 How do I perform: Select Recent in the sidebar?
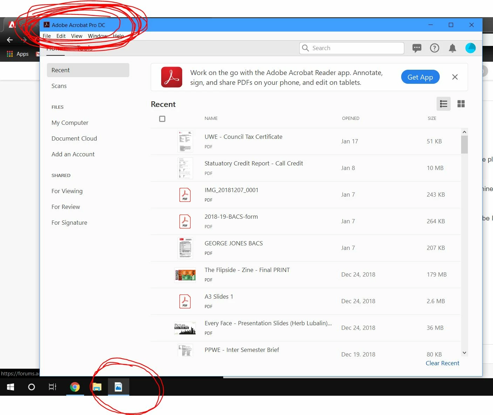(88, 70)
